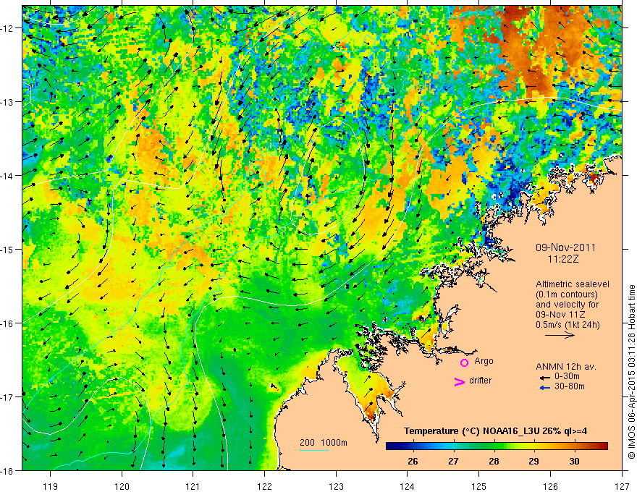The width and height of the screenshot is (637, 492).
Task: Click the 123 longitude axis label
Action: [x=336, y=475]
